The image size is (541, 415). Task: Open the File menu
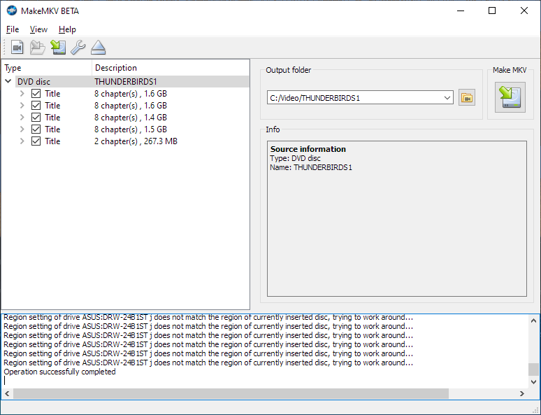tap(13, 29)
